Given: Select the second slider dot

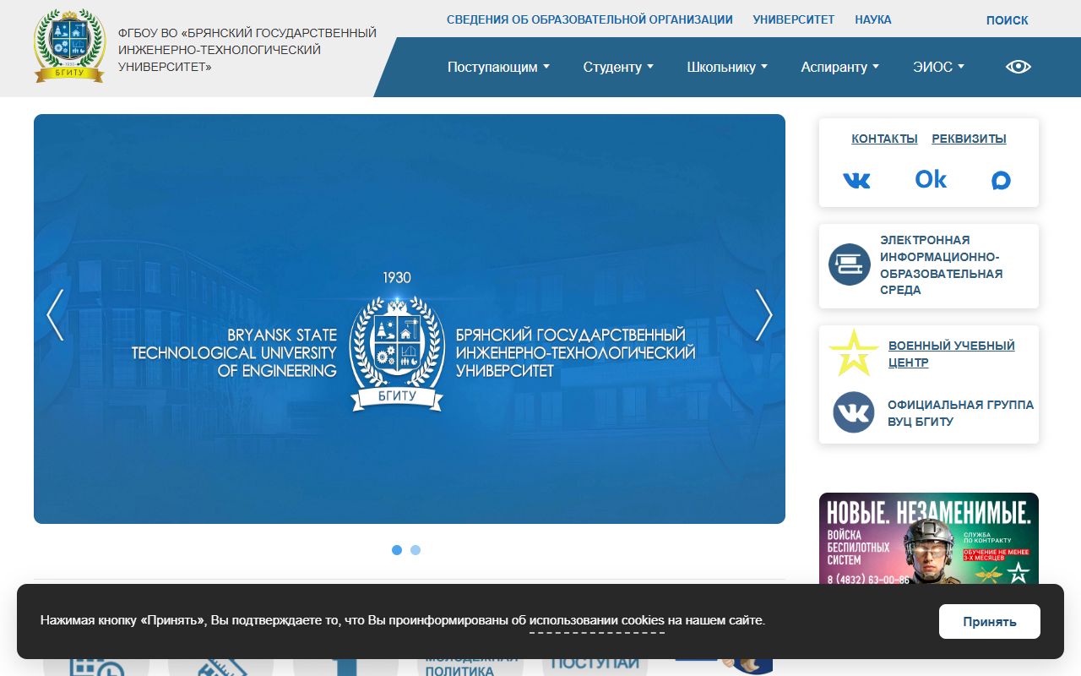Looking at the screenshot, I should click(416, 550).
